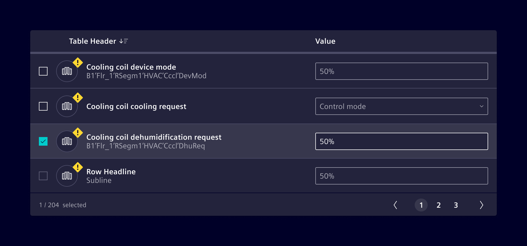
Task: Click building icon in dehumidification request row
Action: pos(67,141)
